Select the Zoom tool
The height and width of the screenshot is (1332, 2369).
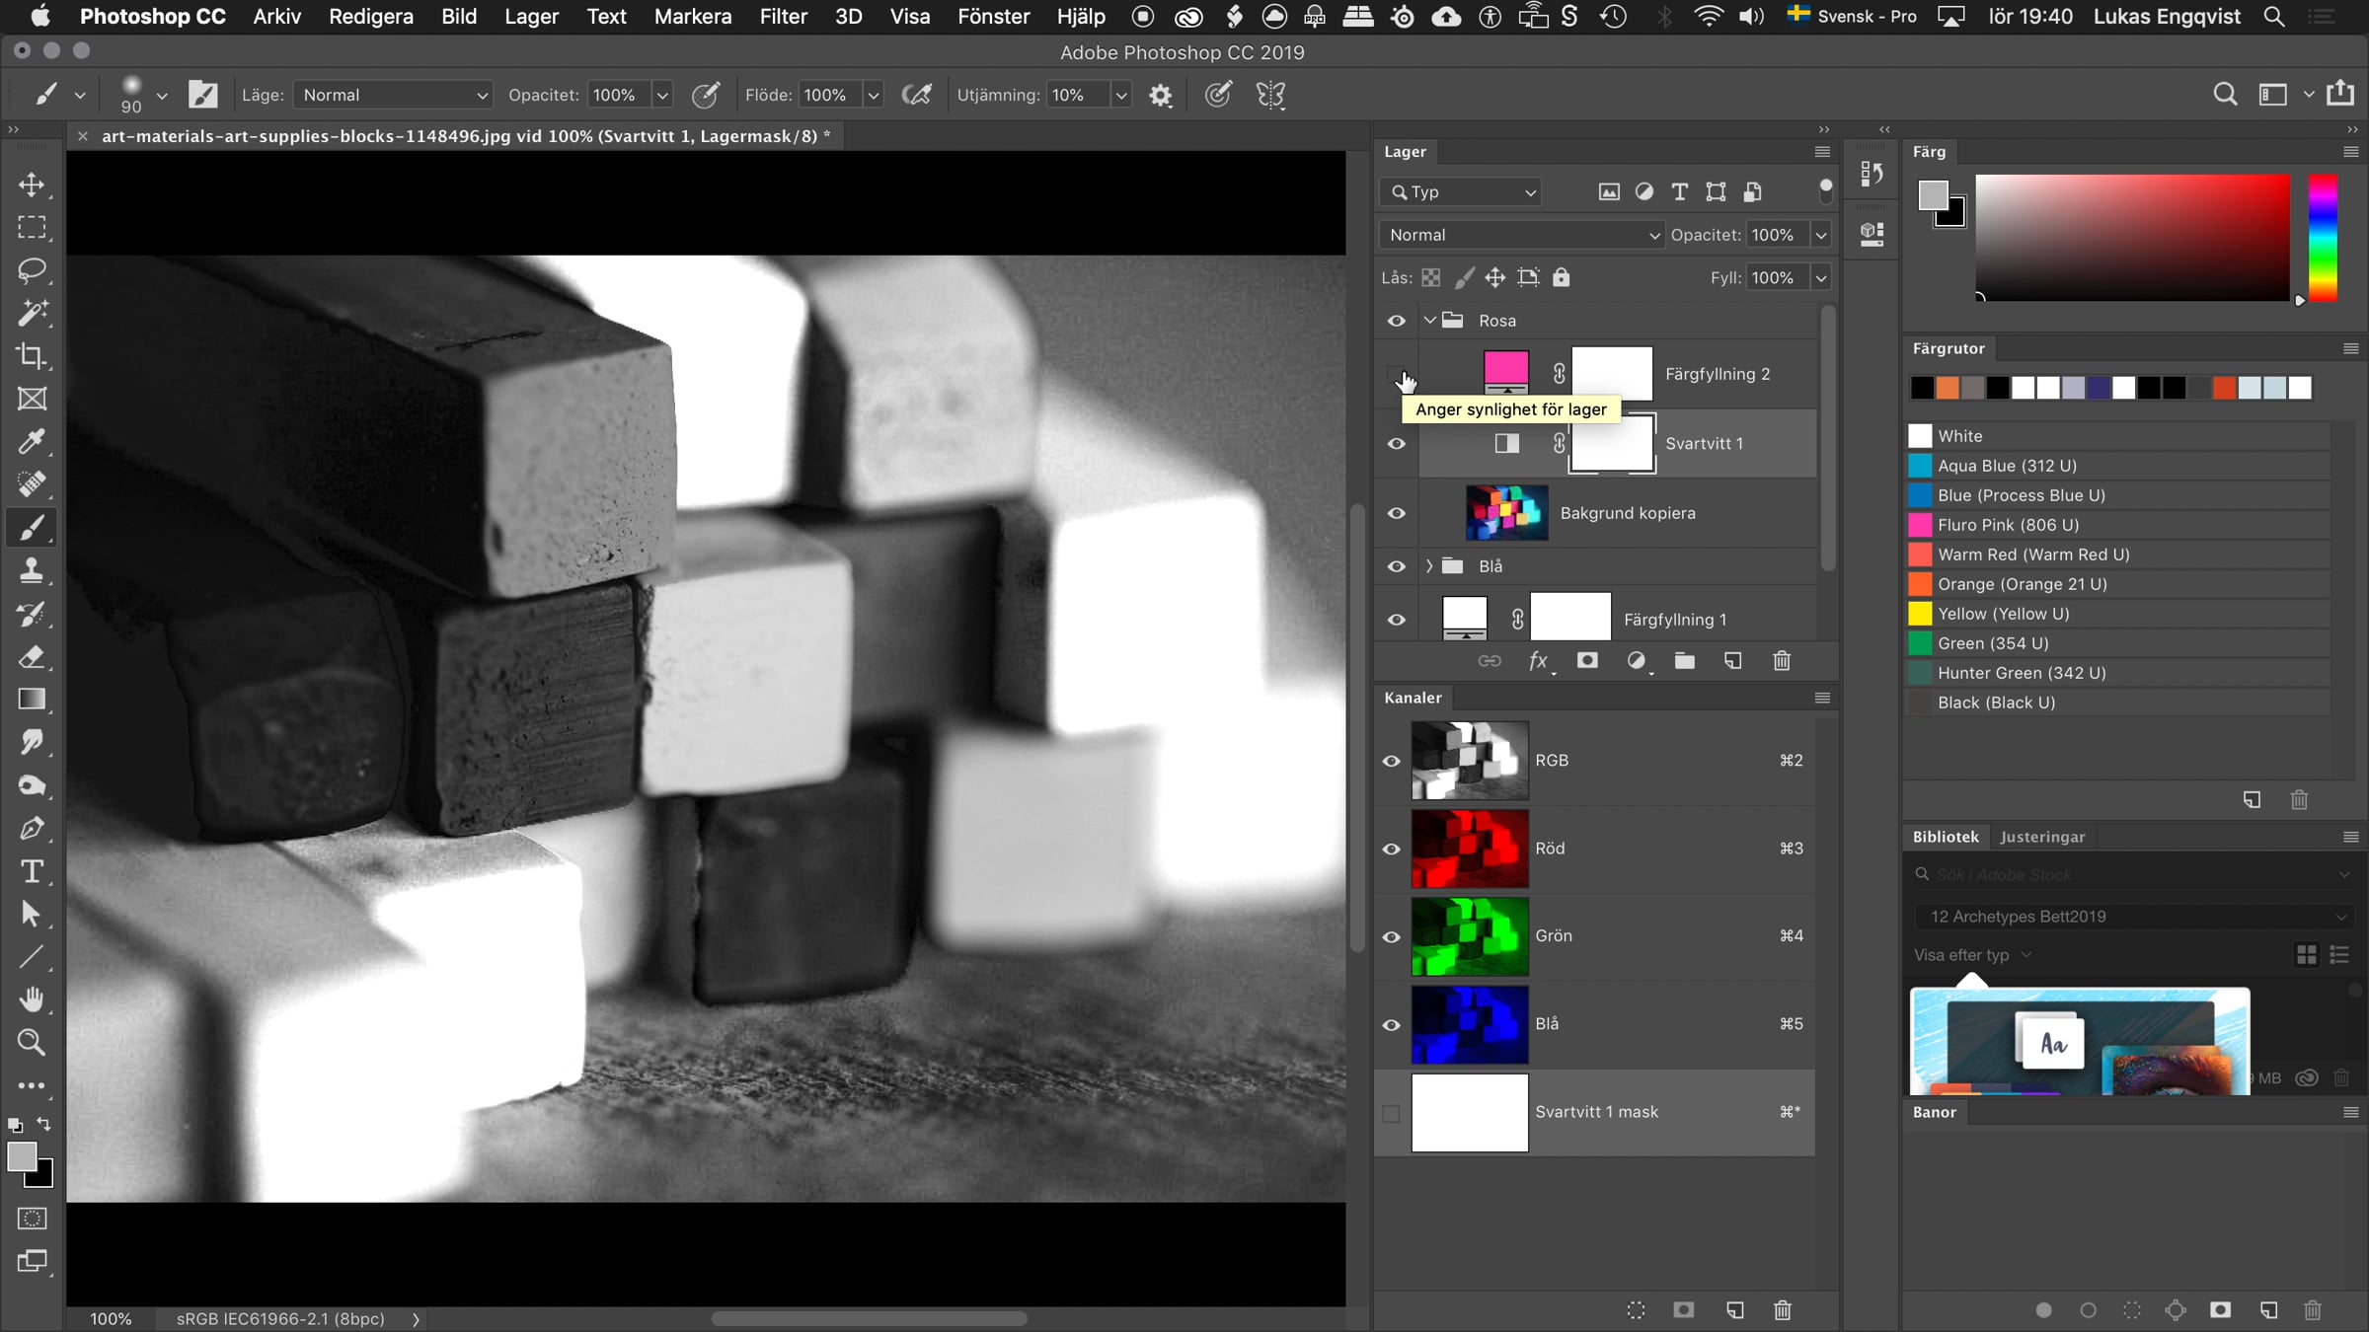[x=32, y=1043]
